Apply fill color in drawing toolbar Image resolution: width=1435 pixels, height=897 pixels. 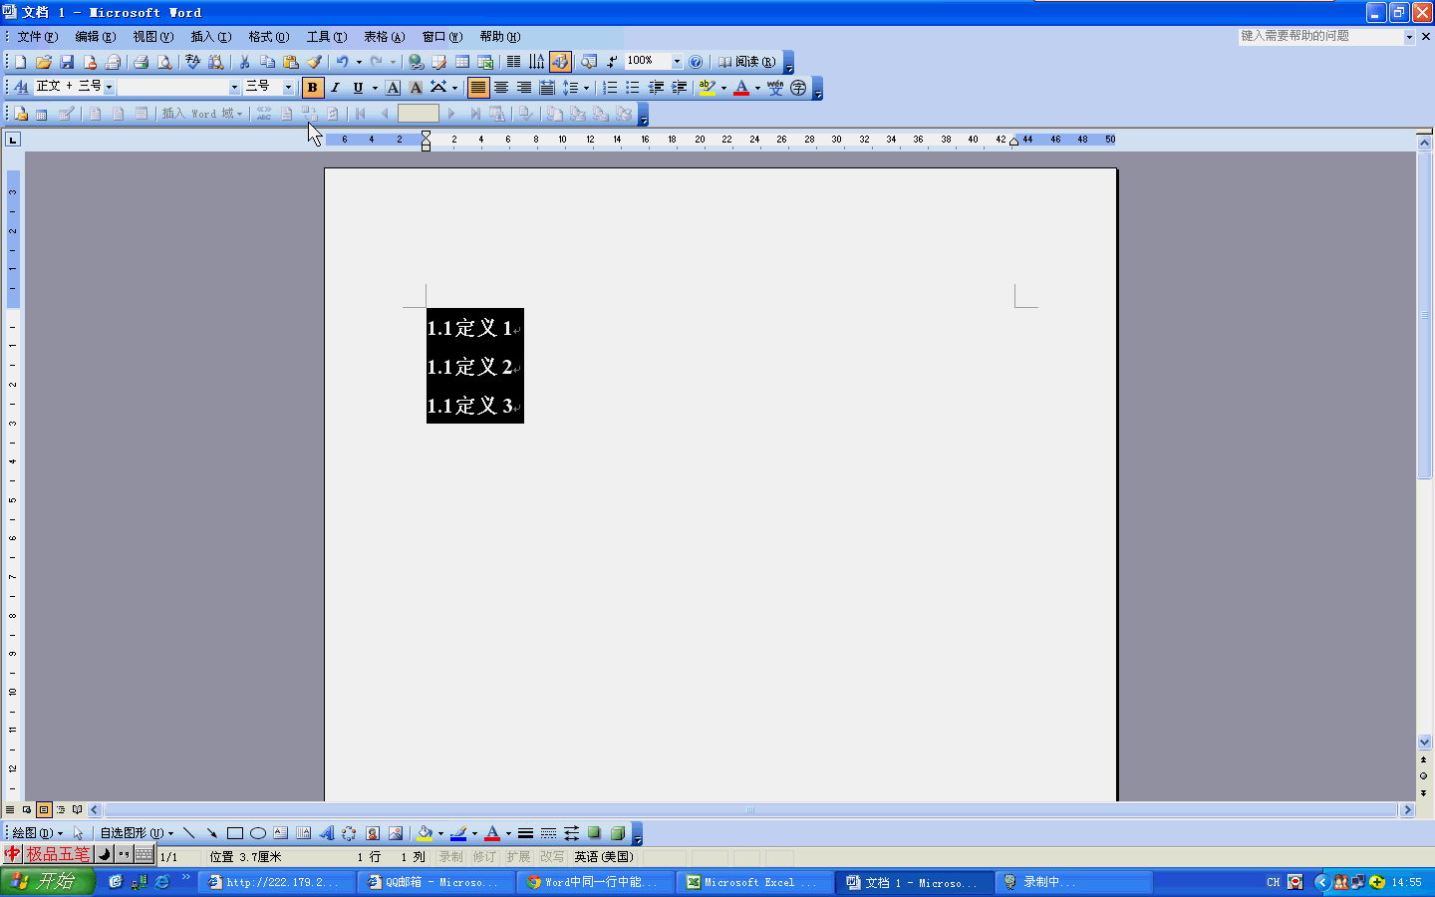(x=425, y=833)
